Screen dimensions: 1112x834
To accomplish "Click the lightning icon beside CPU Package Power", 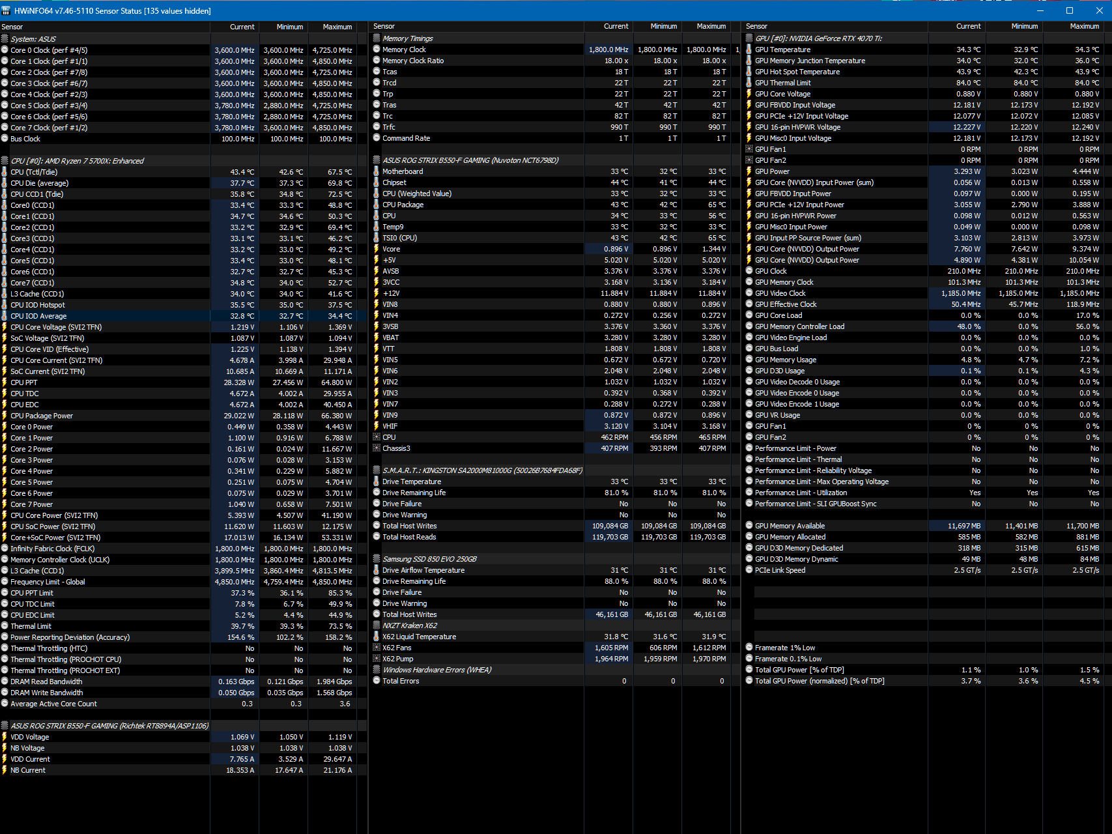I will click(5, 416).
